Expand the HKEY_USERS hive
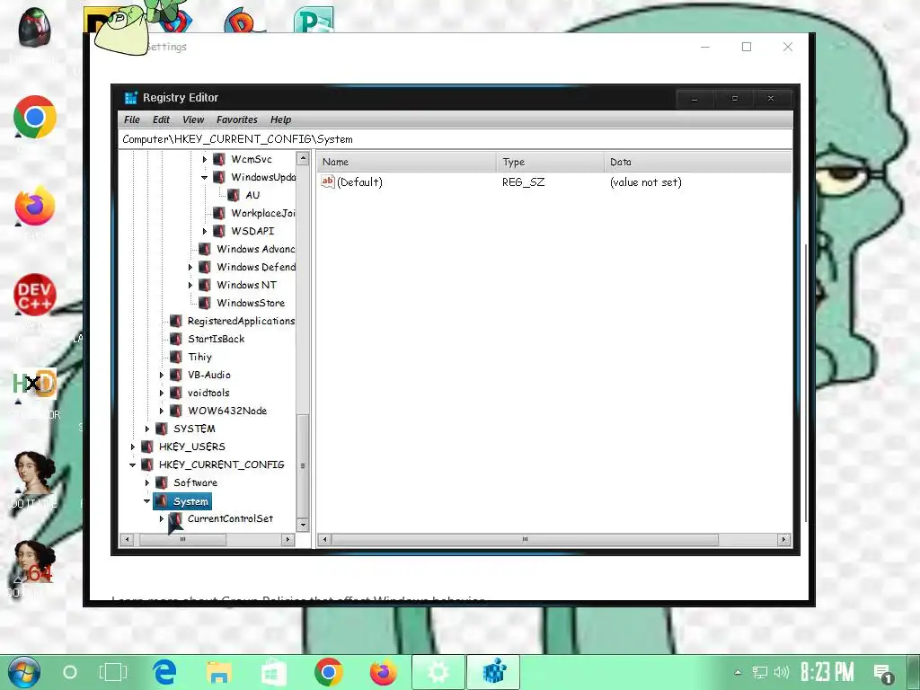The height and width of the screenshot is (690, 920). (x=133, y=447)
